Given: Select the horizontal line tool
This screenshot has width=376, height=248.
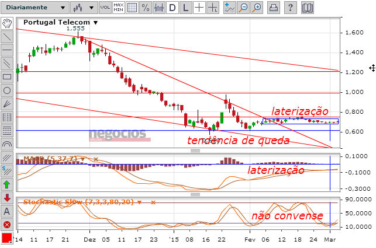Looking at the screenshot, I should pyautogui.click(x=7, y=50).
